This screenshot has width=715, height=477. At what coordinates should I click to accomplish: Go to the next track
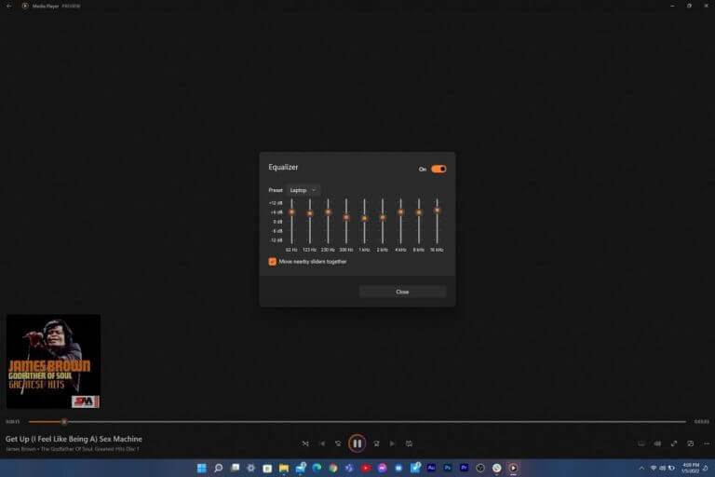(x=392, y=443)
